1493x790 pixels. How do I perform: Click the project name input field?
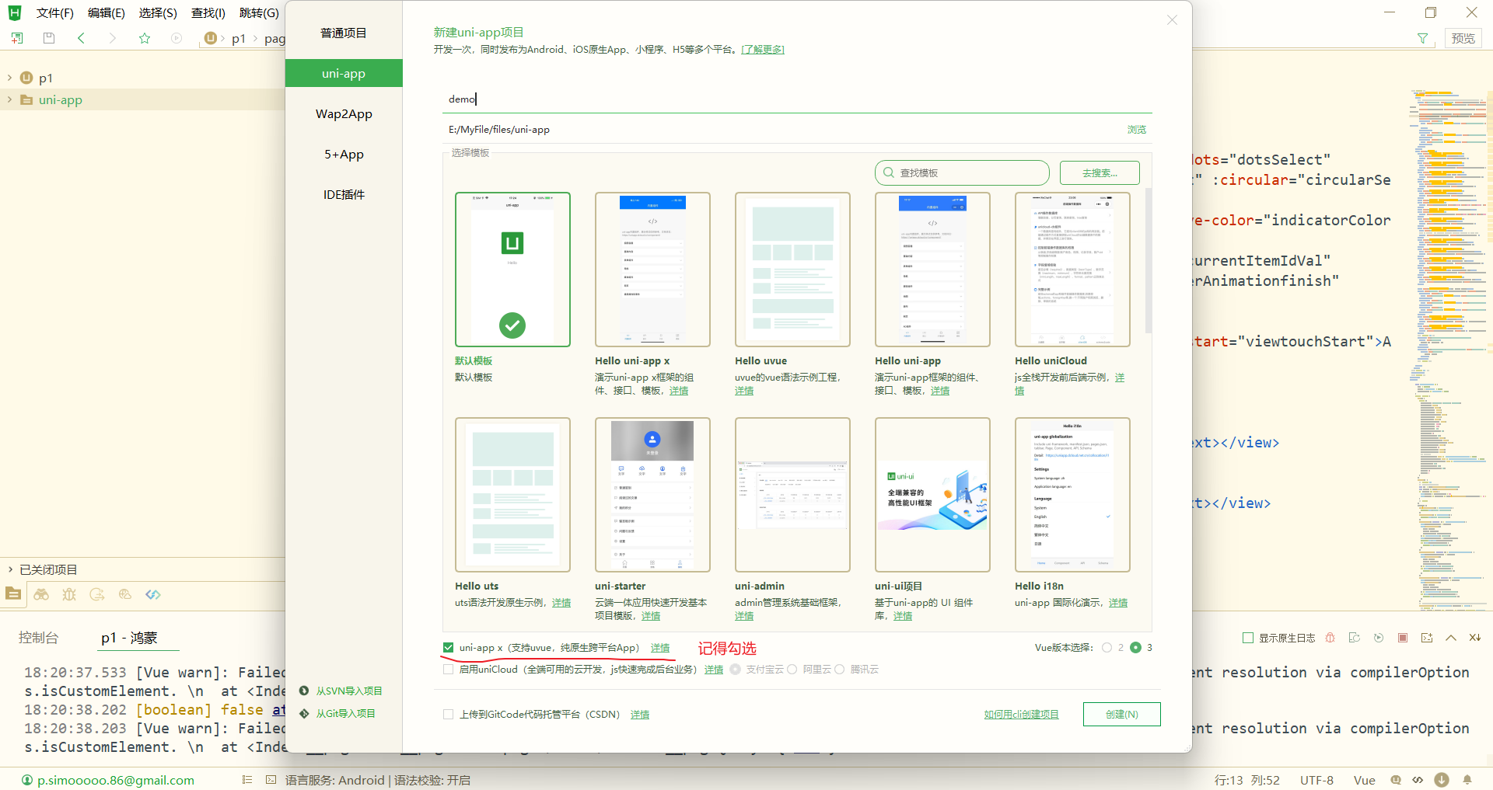click(797, 99)
